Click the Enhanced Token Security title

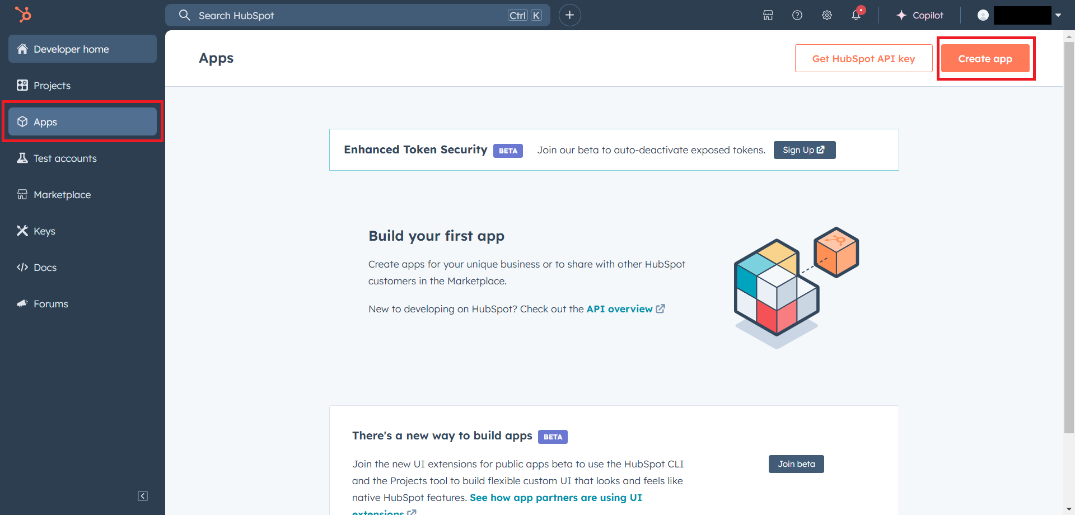point(415,149)
